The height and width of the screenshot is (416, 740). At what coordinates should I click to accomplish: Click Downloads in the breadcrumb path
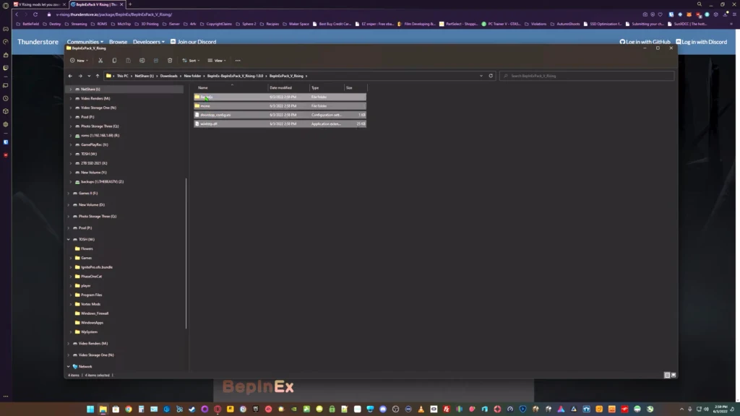(x=168, y=76)
